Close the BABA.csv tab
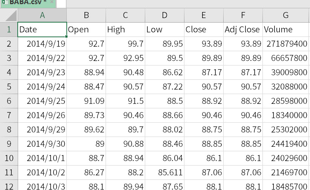Image resolution: width=310 pixels, height=190 pixels. point(52,2)
